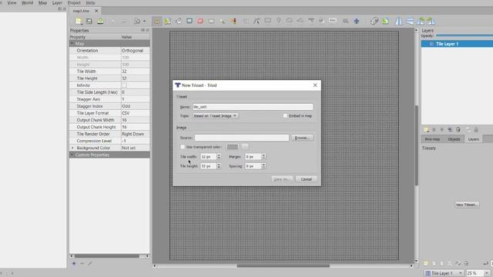Open the Tile Layer 1 selector in status bar
Image resolution: width=493 pixels, height=277 pixels.
(444, 273)
